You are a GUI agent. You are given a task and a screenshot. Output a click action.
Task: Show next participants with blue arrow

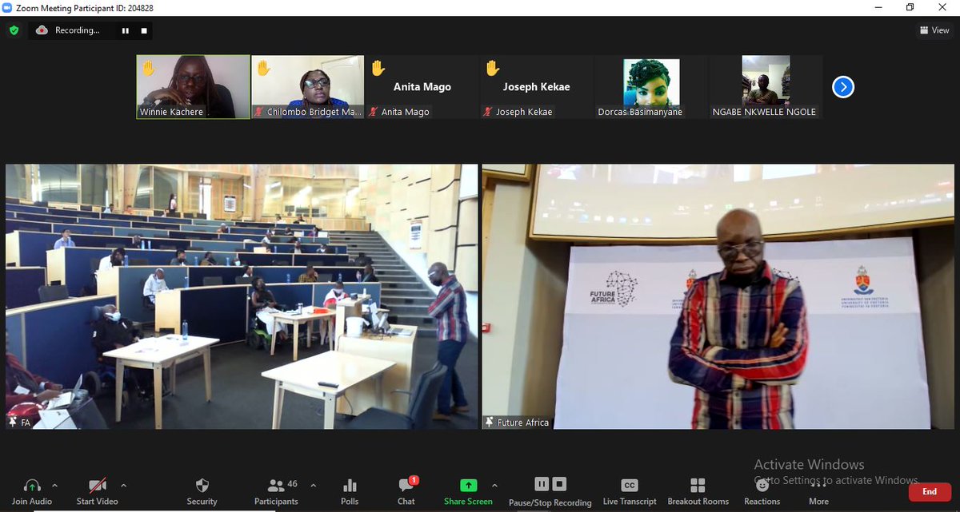click(x=842, y=86)
